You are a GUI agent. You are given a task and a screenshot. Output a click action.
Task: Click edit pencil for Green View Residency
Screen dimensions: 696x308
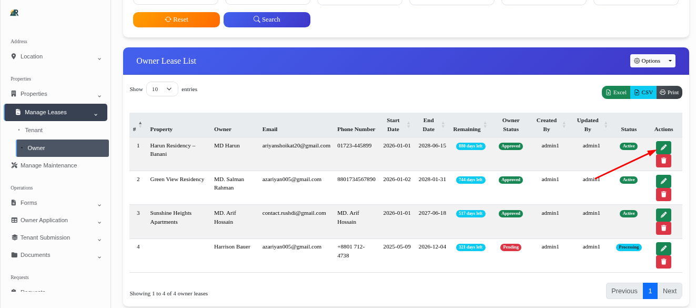tap(663, 181)
